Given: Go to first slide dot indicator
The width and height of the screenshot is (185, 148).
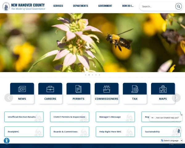Looking at the screenshot, I should [85, 75].
